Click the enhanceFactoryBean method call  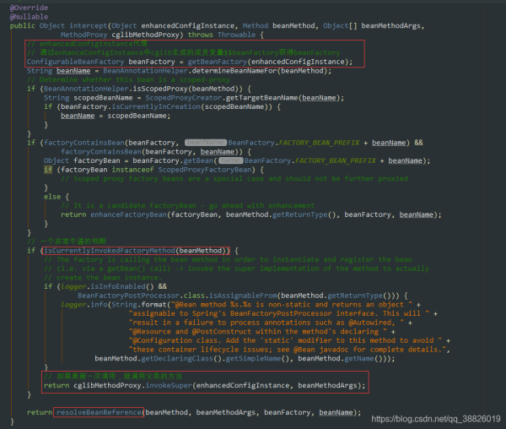tap(128, 214)
